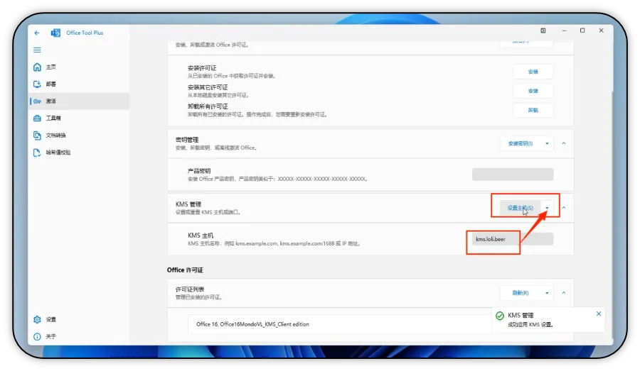Click green check icon in KMS notification
The image size is (640, 371).
[500, 316]
